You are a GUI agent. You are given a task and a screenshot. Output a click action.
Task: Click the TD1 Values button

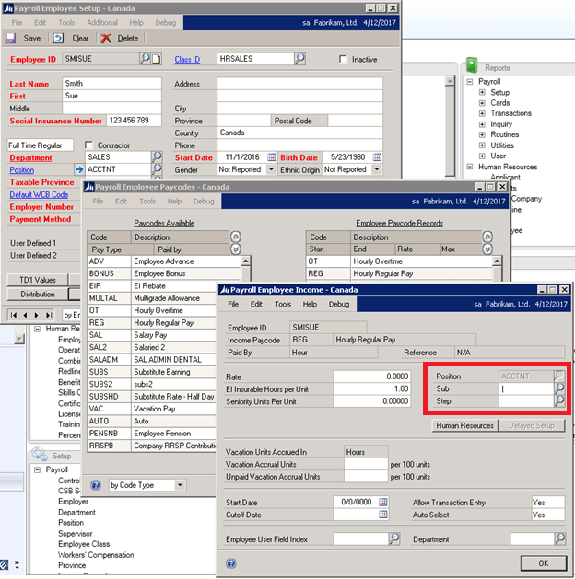38,280
